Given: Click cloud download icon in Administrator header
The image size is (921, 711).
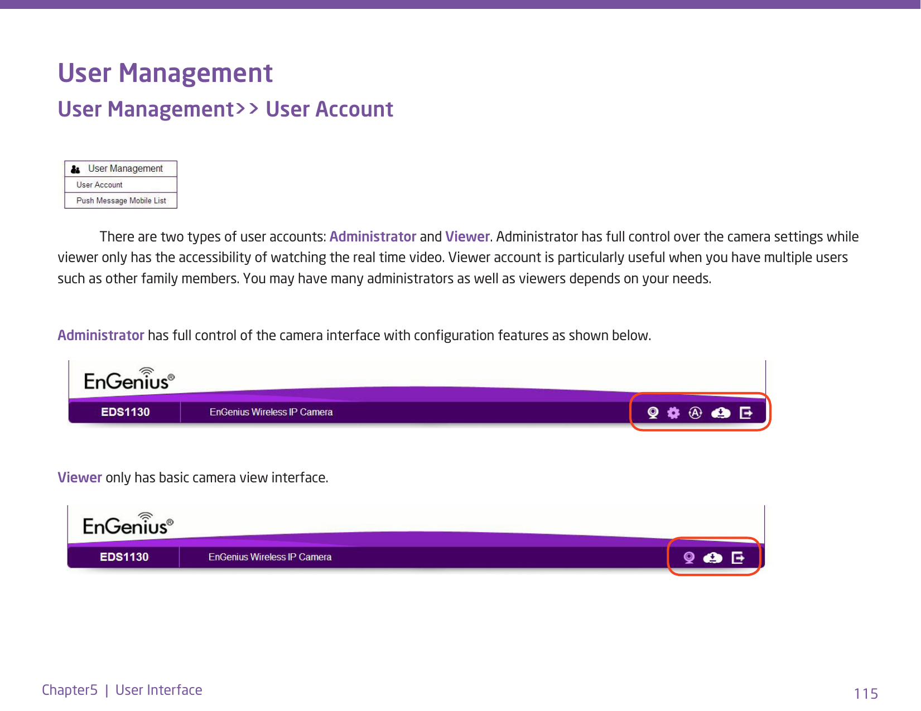Looking at the screenshot, I should tap(721, 413).
